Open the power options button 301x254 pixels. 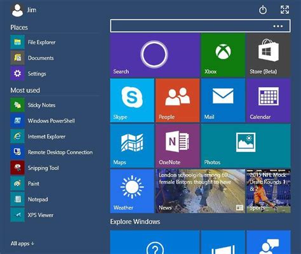(x=263, y=10)
